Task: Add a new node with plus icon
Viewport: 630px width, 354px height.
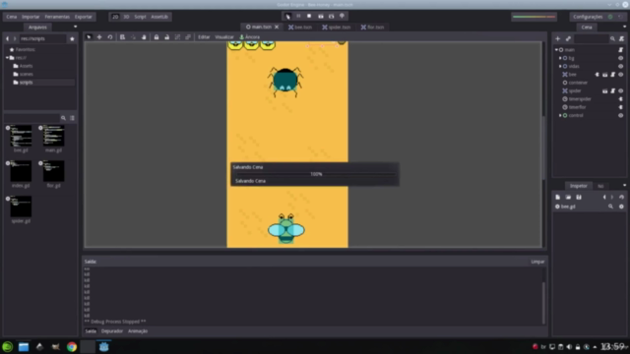Action: (558, 38)
